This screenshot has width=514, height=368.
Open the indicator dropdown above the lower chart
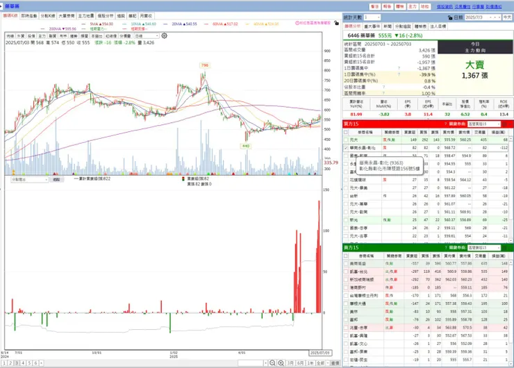pyautogui.click(x=29, y=180)
